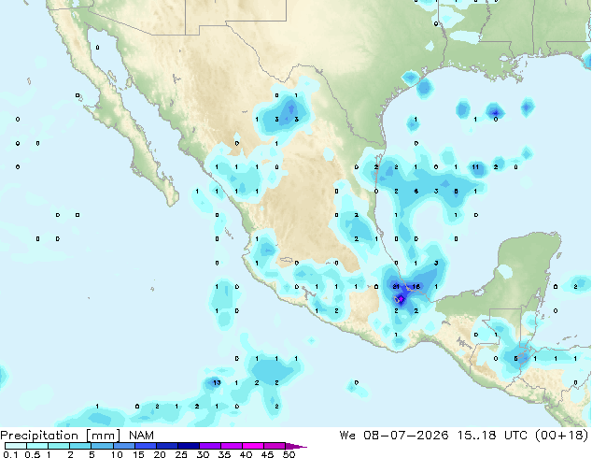Click the legend label '0.5'
This screenshot has height=458, width=592.
32,454
